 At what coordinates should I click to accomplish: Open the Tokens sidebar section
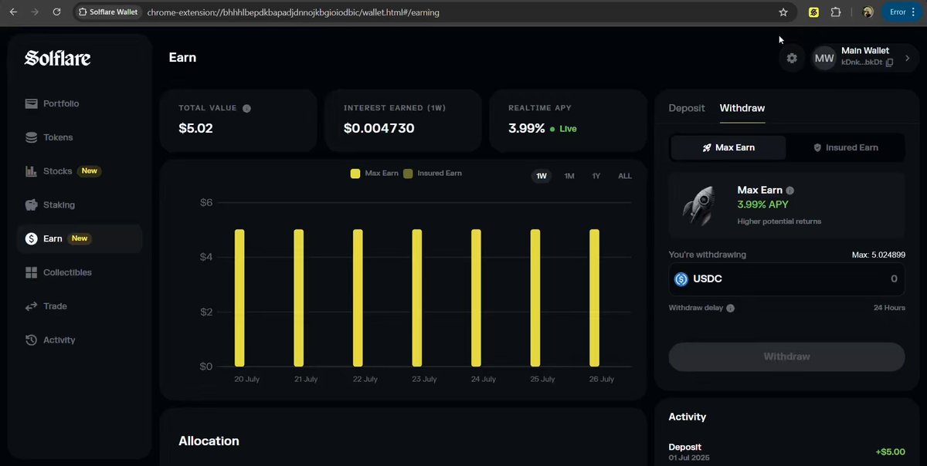coord(49,137)
